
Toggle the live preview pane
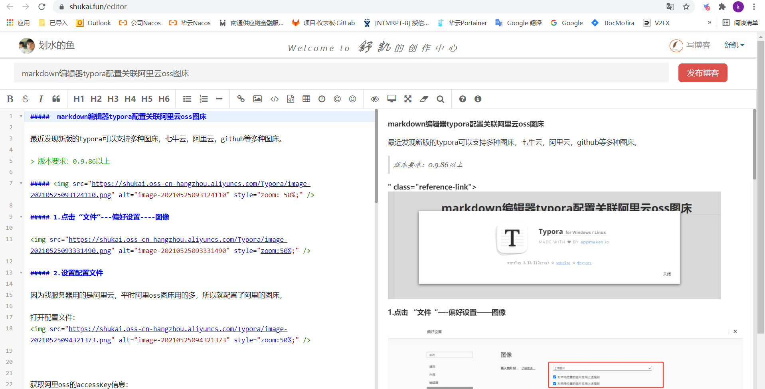(375, 99)
